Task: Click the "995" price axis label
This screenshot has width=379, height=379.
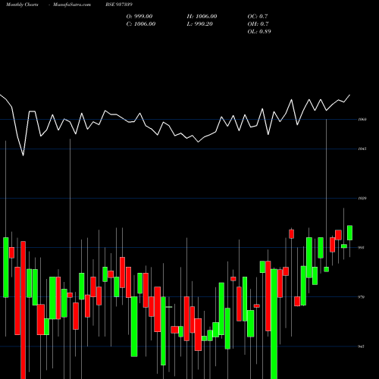Action: click(x=362, y=248)
